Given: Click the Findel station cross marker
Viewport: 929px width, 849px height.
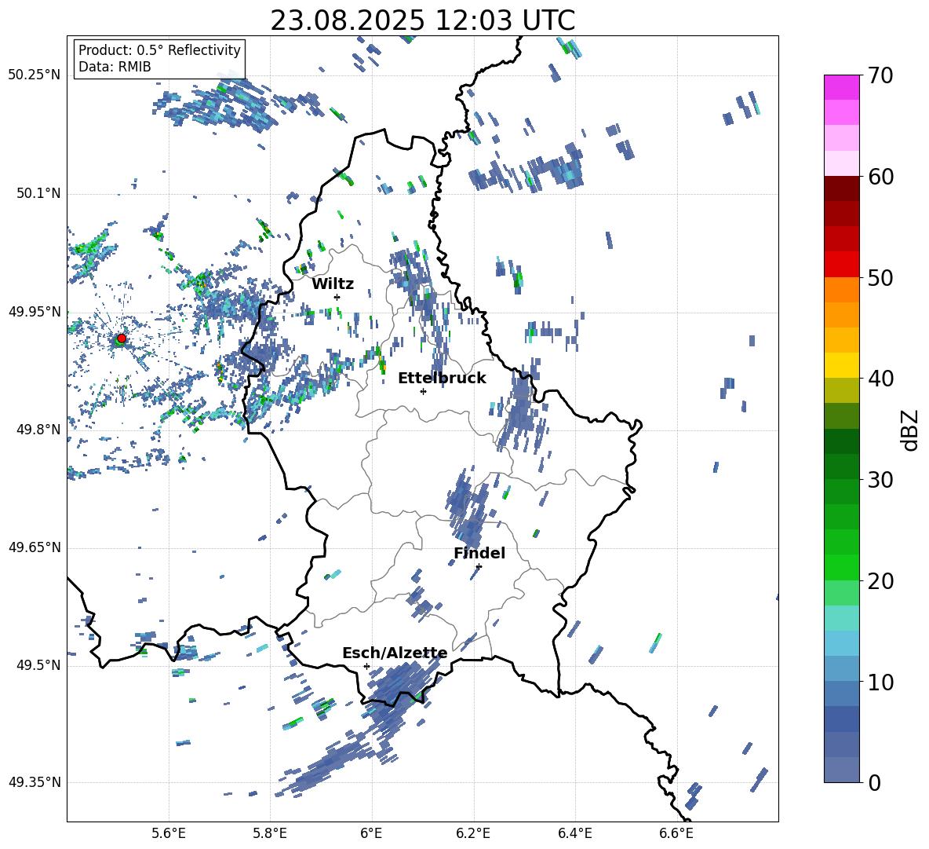Looking at the screenshot, I should [x=479, y=566].
